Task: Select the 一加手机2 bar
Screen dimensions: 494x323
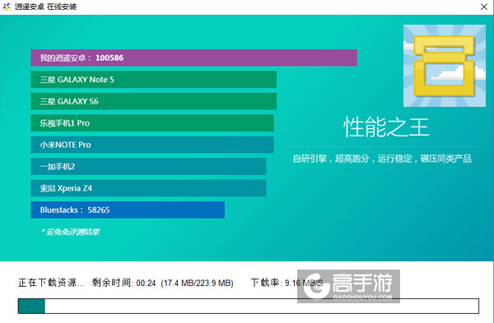Action: tap(148, 166)
